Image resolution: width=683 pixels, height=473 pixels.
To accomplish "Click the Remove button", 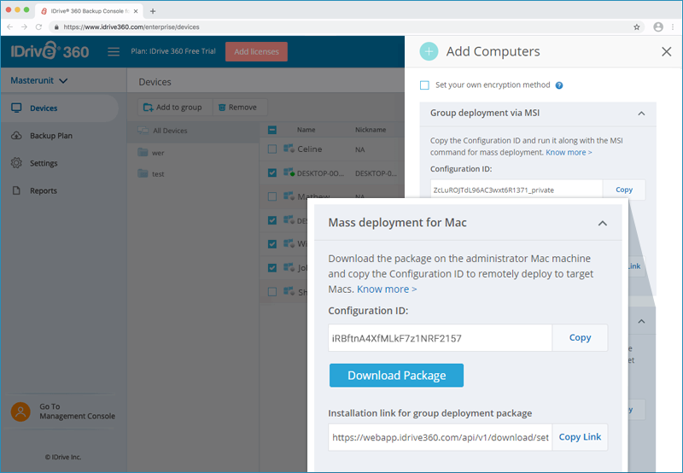I will (240, 107).
